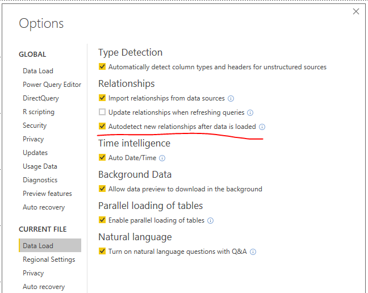
Task: Uncheck Allow data preview background download
Action: [x=102, y=189]
